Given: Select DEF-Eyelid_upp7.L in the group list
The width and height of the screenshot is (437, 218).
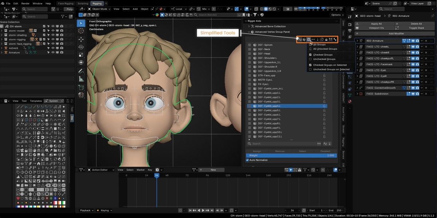Looking at the screenshot, I should (287, 119).
